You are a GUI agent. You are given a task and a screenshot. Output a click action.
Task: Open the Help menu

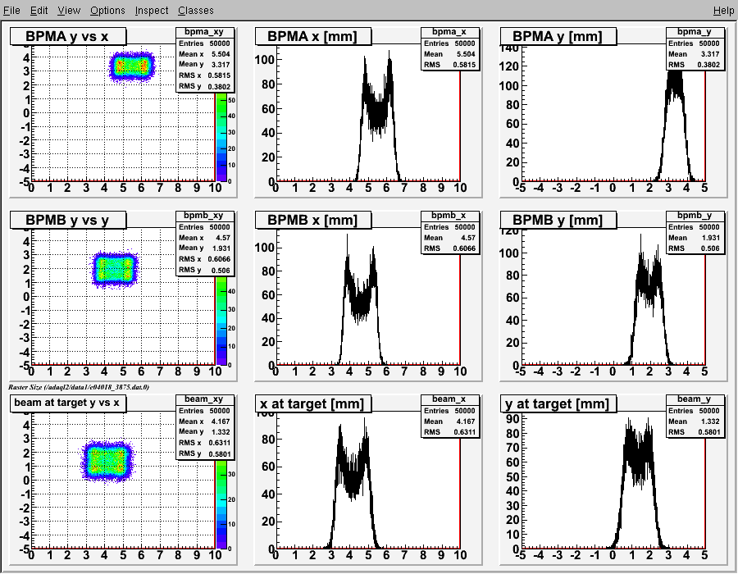(x=723, y=11)
